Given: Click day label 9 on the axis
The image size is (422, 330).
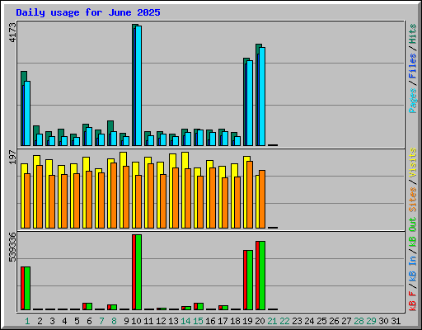Looking at the screenshot, I should pos(126,321).
